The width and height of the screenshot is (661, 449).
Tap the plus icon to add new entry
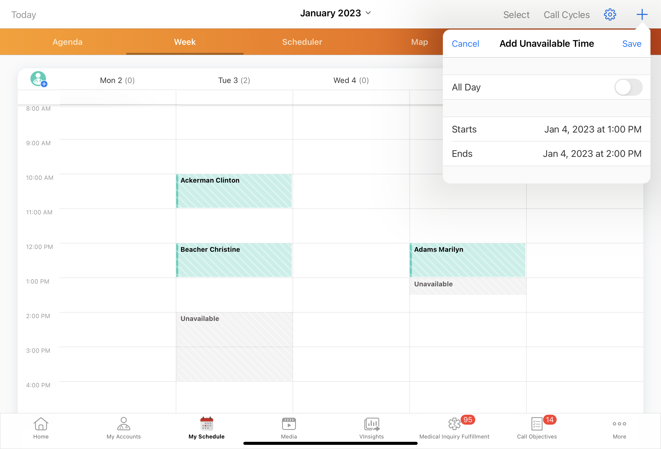(x=642, y=14)
